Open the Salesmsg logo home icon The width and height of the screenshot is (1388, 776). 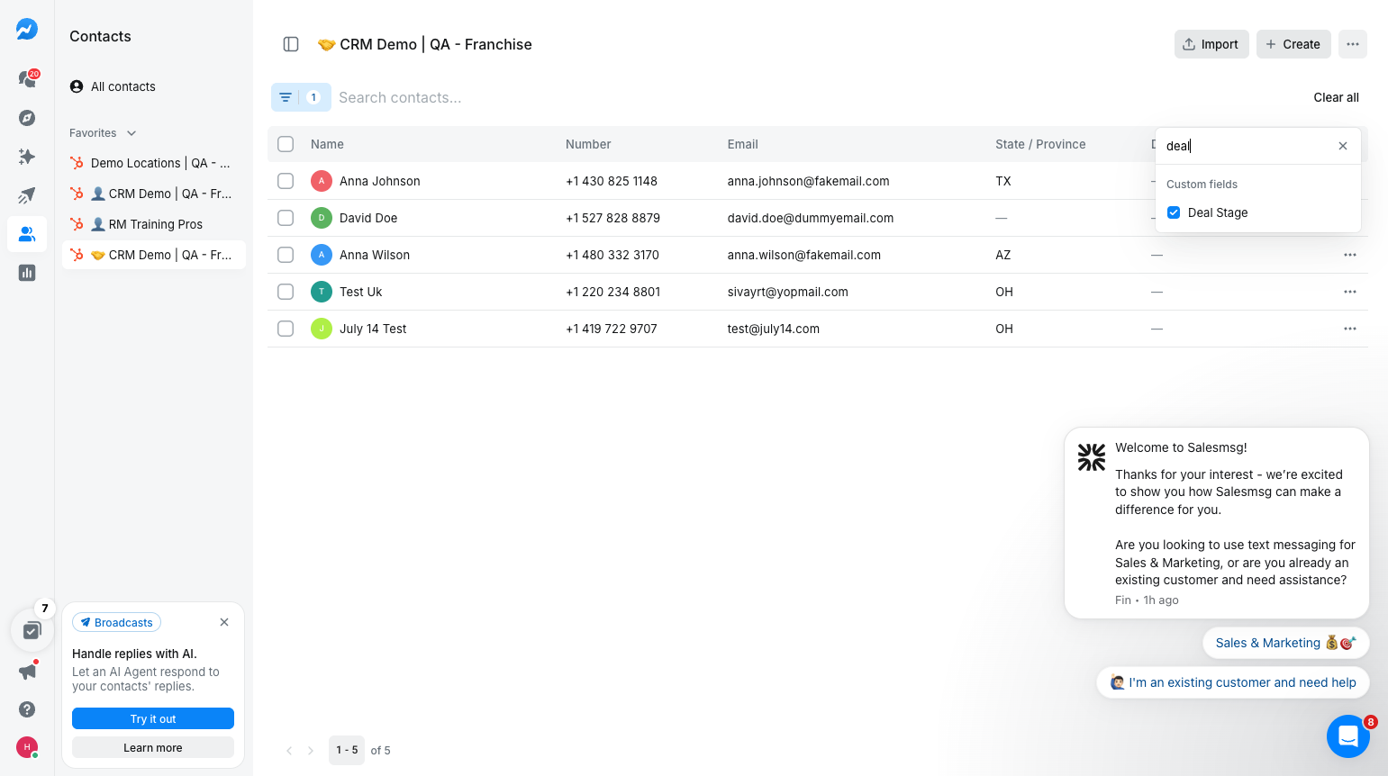(27, 30)
